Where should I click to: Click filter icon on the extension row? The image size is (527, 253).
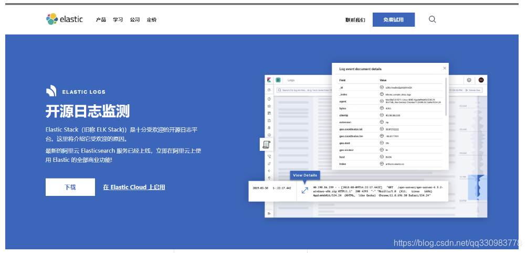pyautogui.click(x=382, y=122)
